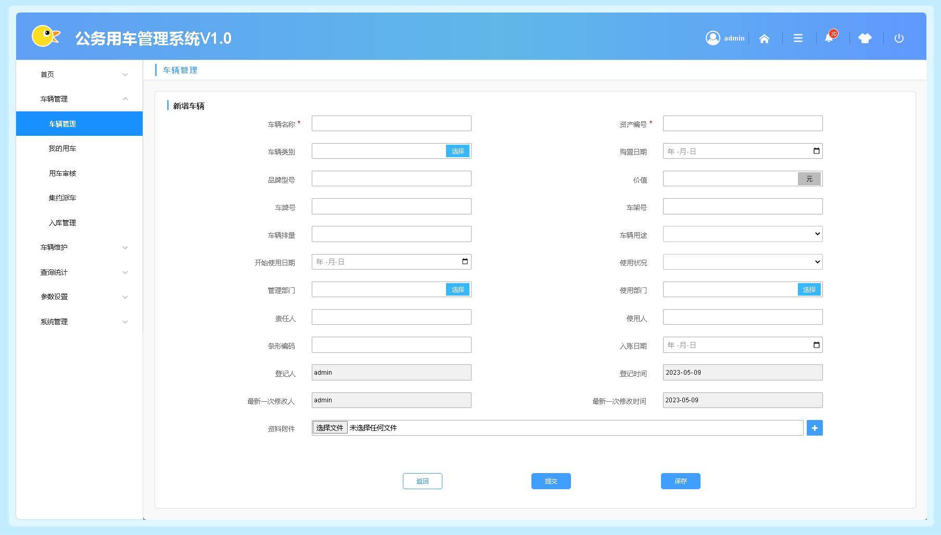Focus the 车辆名称 input field
This screenshot has height=535, width=941.
click(x=391, y=123)
